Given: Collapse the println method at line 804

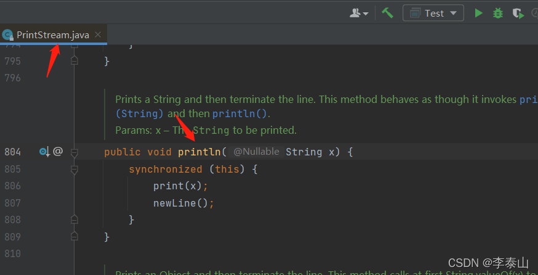Looking at the screenshot, I should tap(74, 152).
